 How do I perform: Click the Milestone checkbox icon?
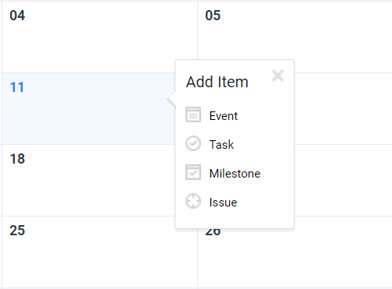pyautogui.click(x=193, y=172)
